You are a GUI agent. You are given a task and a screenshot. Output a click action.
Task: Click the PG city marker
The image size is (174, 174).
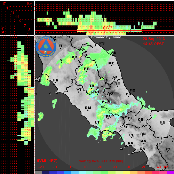pyautogui.click(x=86, y=71)
